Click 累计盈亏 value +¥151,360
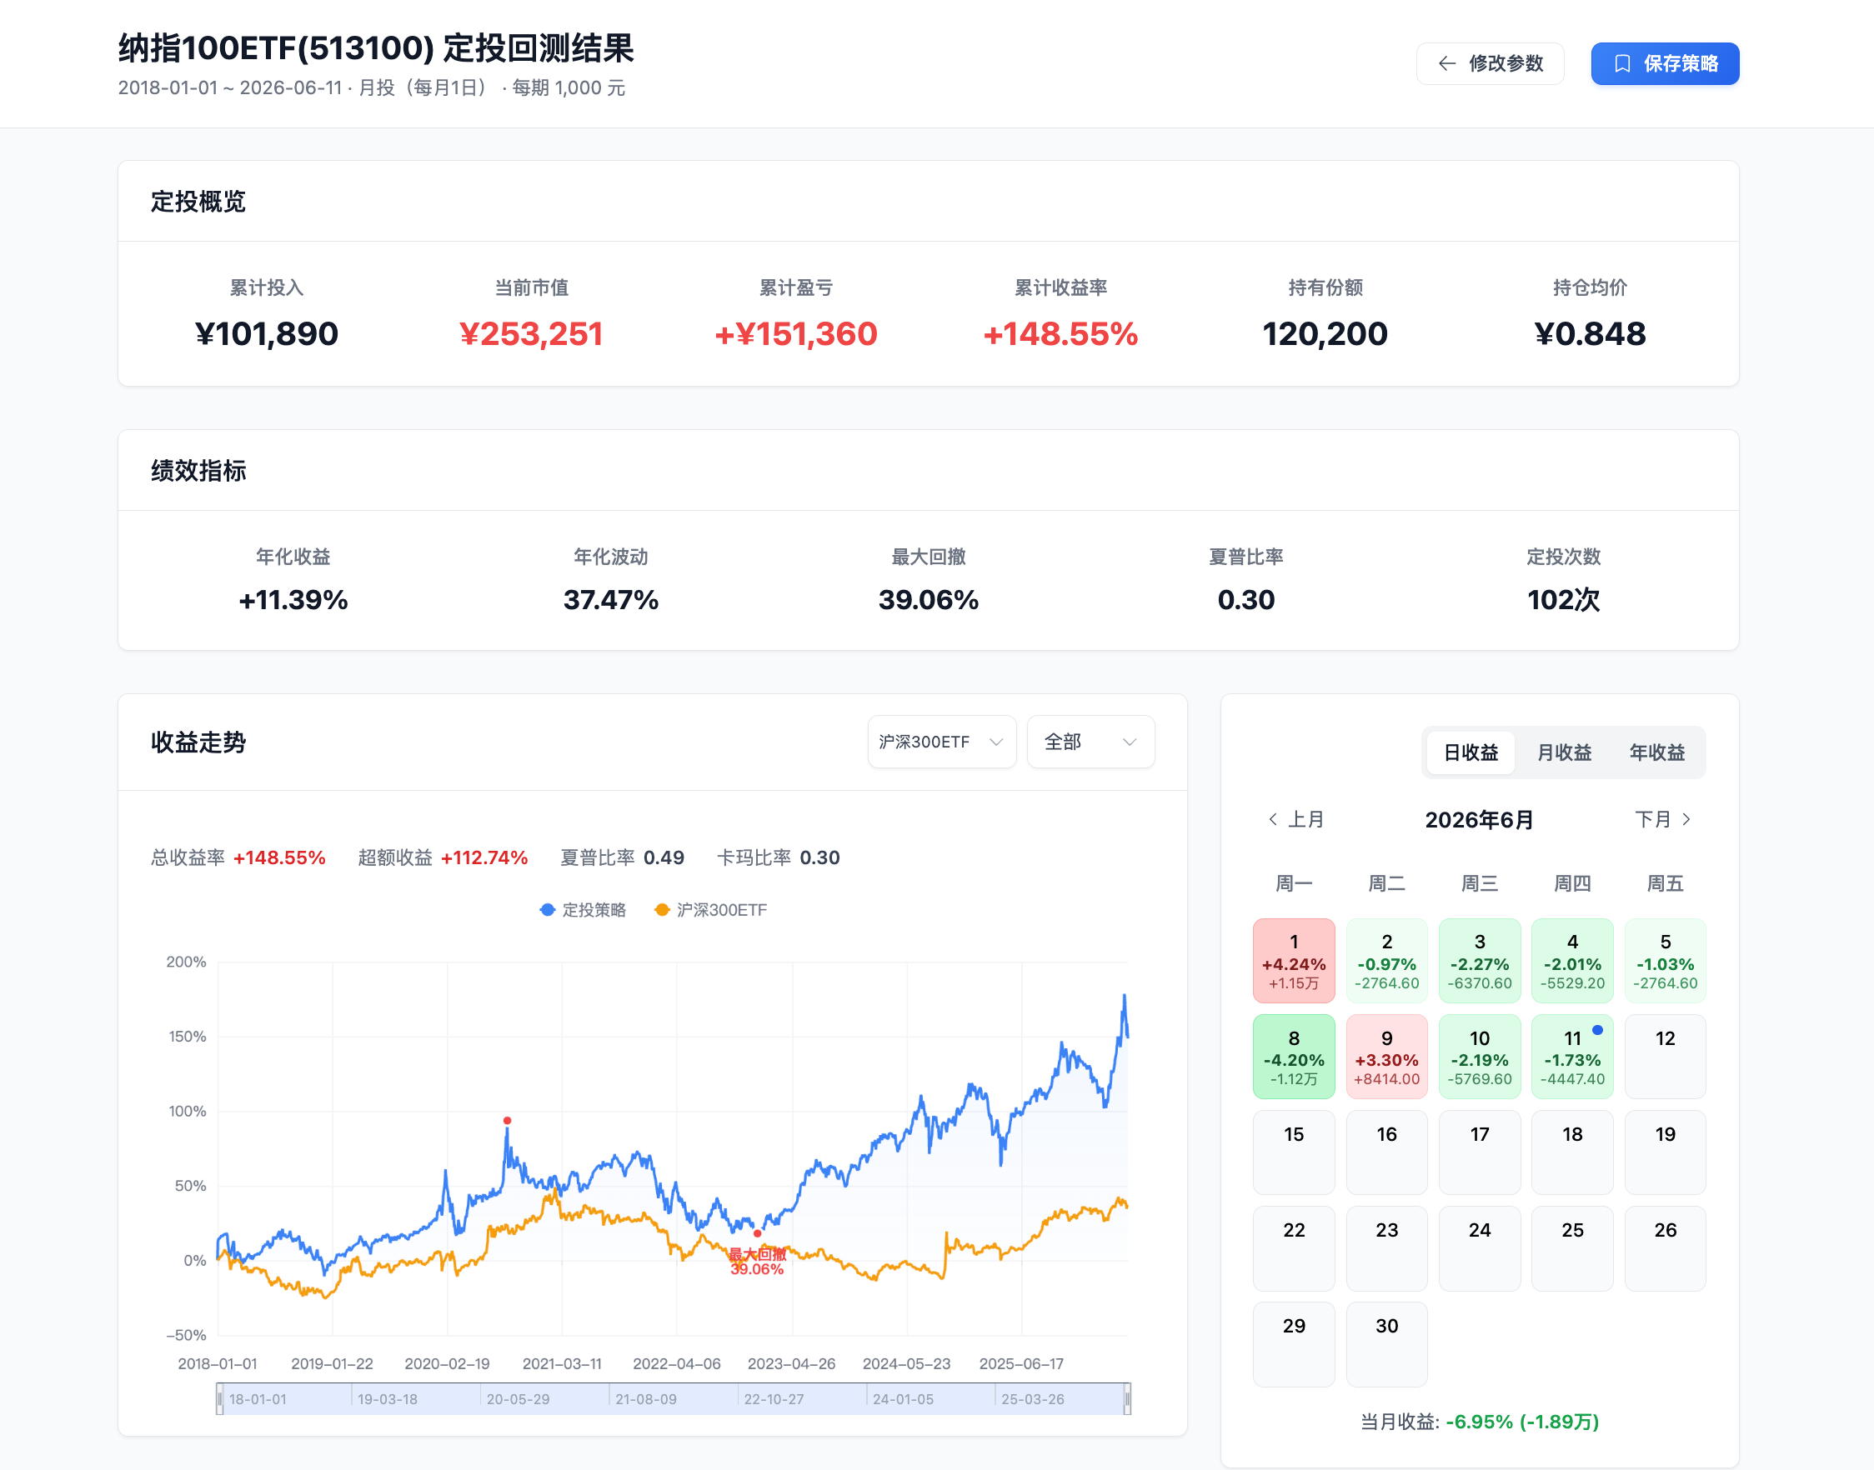The image size is (1874, 1470). tap(795, 334)
